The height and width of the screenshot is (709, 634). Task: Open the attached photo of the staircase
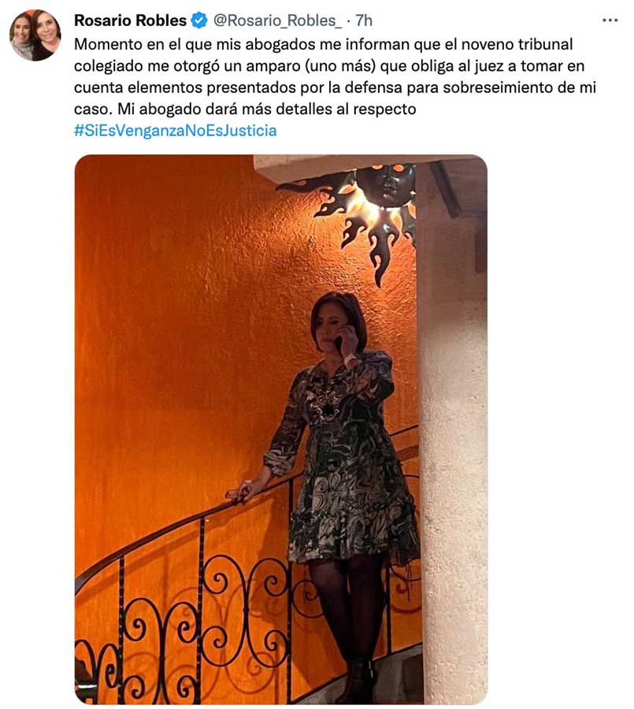click(x=281, y=429)
